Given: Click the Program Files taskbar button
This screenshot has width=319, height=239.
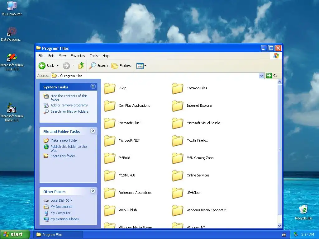Looking at the screenshot, I should [x=58, y=235].
